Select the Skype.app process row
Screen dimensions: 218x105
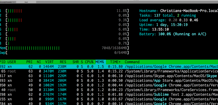pyautogui.click(x=109, y=76)
